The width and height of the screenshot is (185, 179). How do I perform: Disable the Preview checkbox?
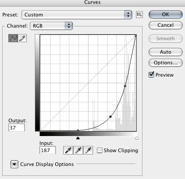[151, 74]
